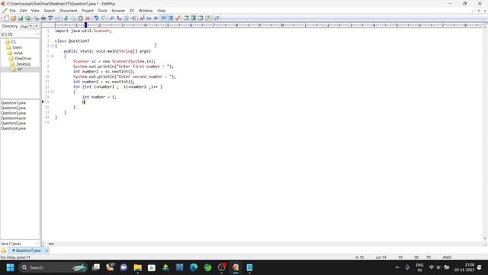Click the Open file toolbar icon

[14, 18]
